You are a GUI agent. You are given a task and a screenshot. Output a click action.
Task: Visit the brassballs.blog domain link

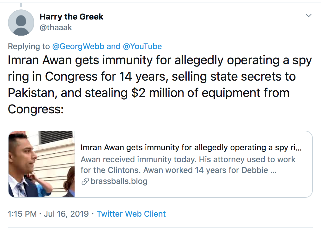tap(119, 181)
